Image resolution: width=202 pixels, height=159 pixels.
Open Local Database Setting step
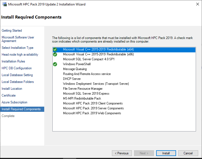[x=17, y=75]
